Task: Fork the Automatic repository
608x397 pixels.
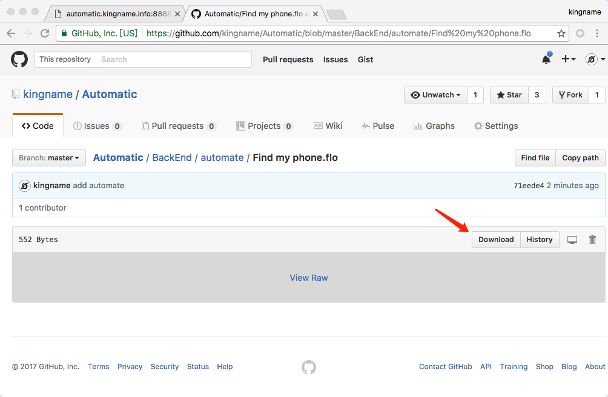Action: coord(570,95)
